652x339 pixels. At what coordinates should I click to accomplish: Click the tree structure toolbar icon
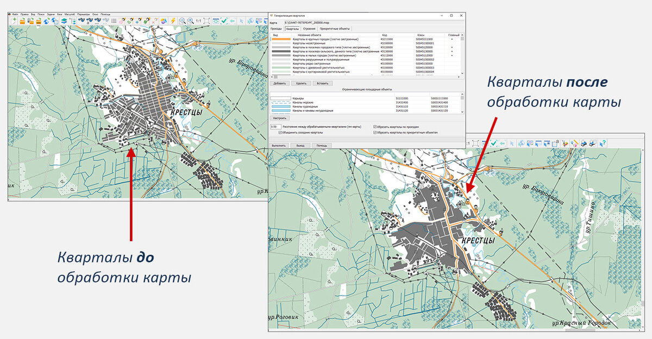point(72,21)
